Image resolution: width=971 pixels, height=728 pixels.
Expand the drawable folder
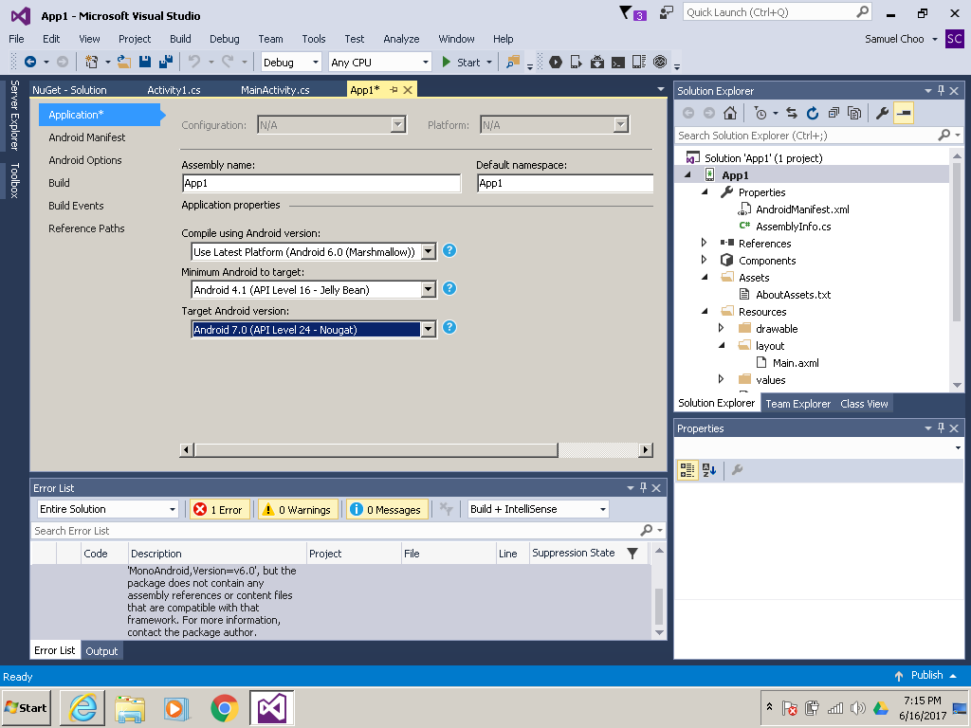721,328
